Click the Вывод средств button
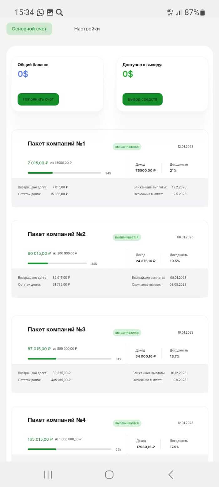This screenshot has height=487, width=219. click(142, 99)
